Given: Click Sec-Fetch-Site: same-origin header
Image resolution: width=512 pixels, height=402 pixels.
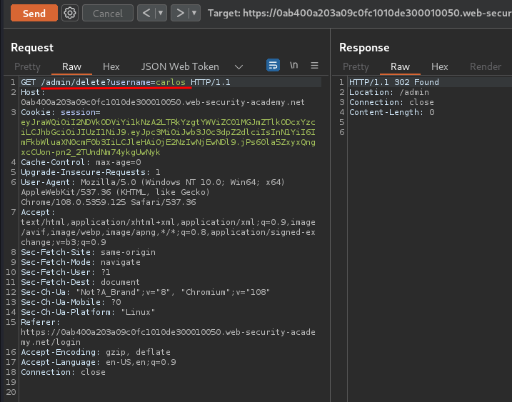Looking at the screenshot, I should (88, 252).
